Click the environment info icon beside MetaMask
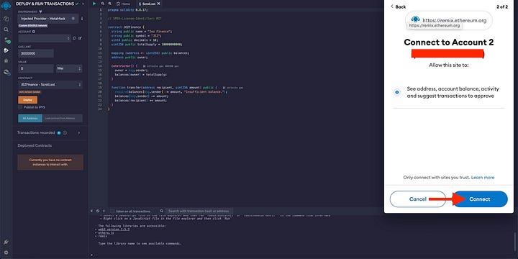Screen dimensions: 518x259 pos(82,19)
